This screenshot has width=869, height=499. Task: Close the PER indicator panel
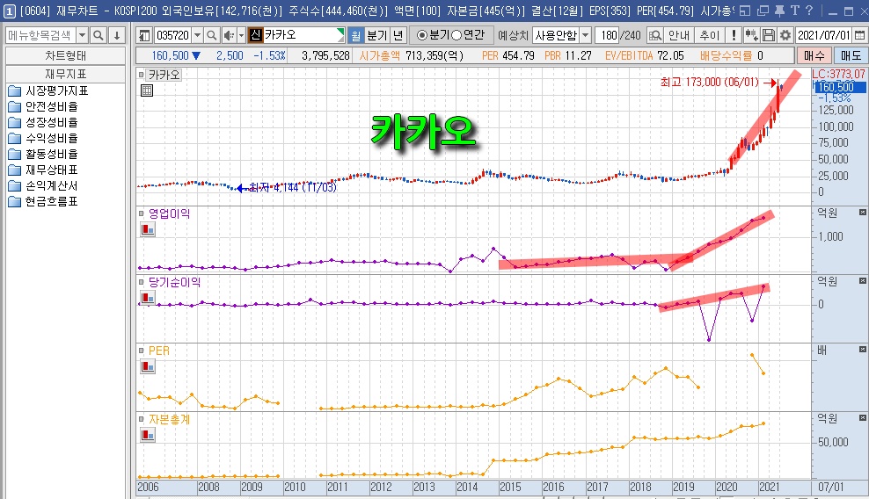(x=862, y=350)
